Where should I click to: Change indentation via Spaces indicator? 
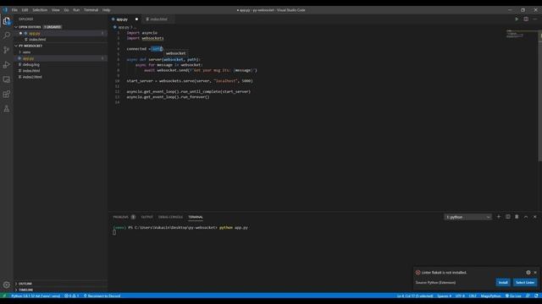click(444, 296)
